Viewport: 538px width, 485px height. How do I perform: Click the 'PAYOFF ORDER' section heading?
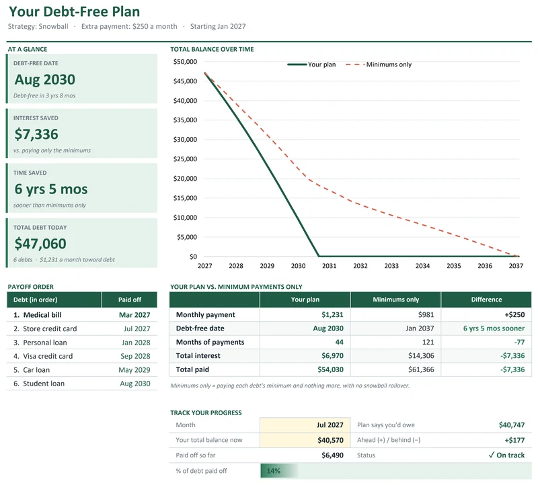[31, 287]
